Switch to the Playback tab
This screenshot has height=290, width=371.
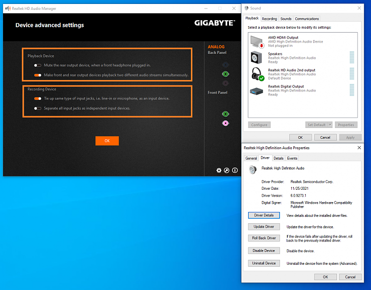252,18
